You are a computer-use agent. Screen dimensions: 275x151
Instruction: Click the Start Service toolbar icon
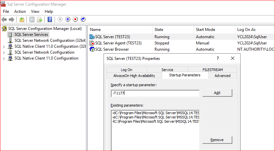point(60,19)
